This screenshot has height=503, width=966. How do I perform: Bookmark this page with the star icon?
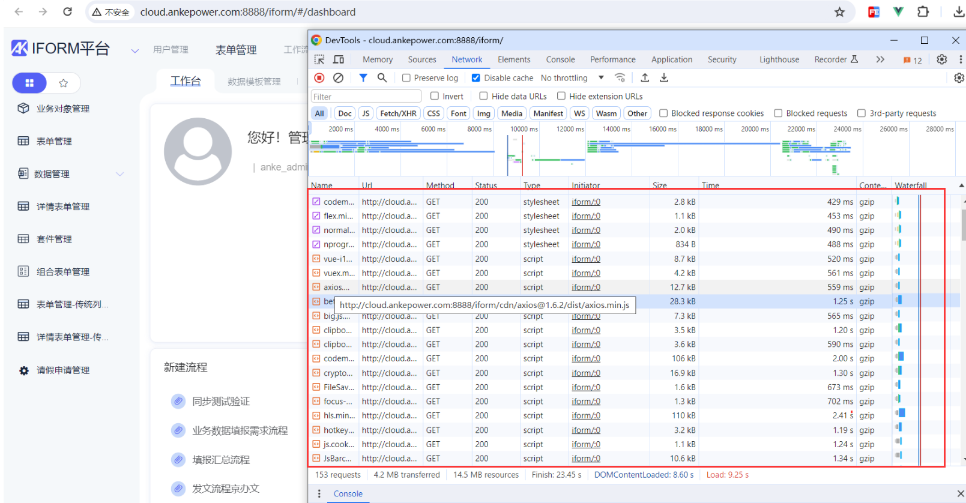[x=839, y=12]
